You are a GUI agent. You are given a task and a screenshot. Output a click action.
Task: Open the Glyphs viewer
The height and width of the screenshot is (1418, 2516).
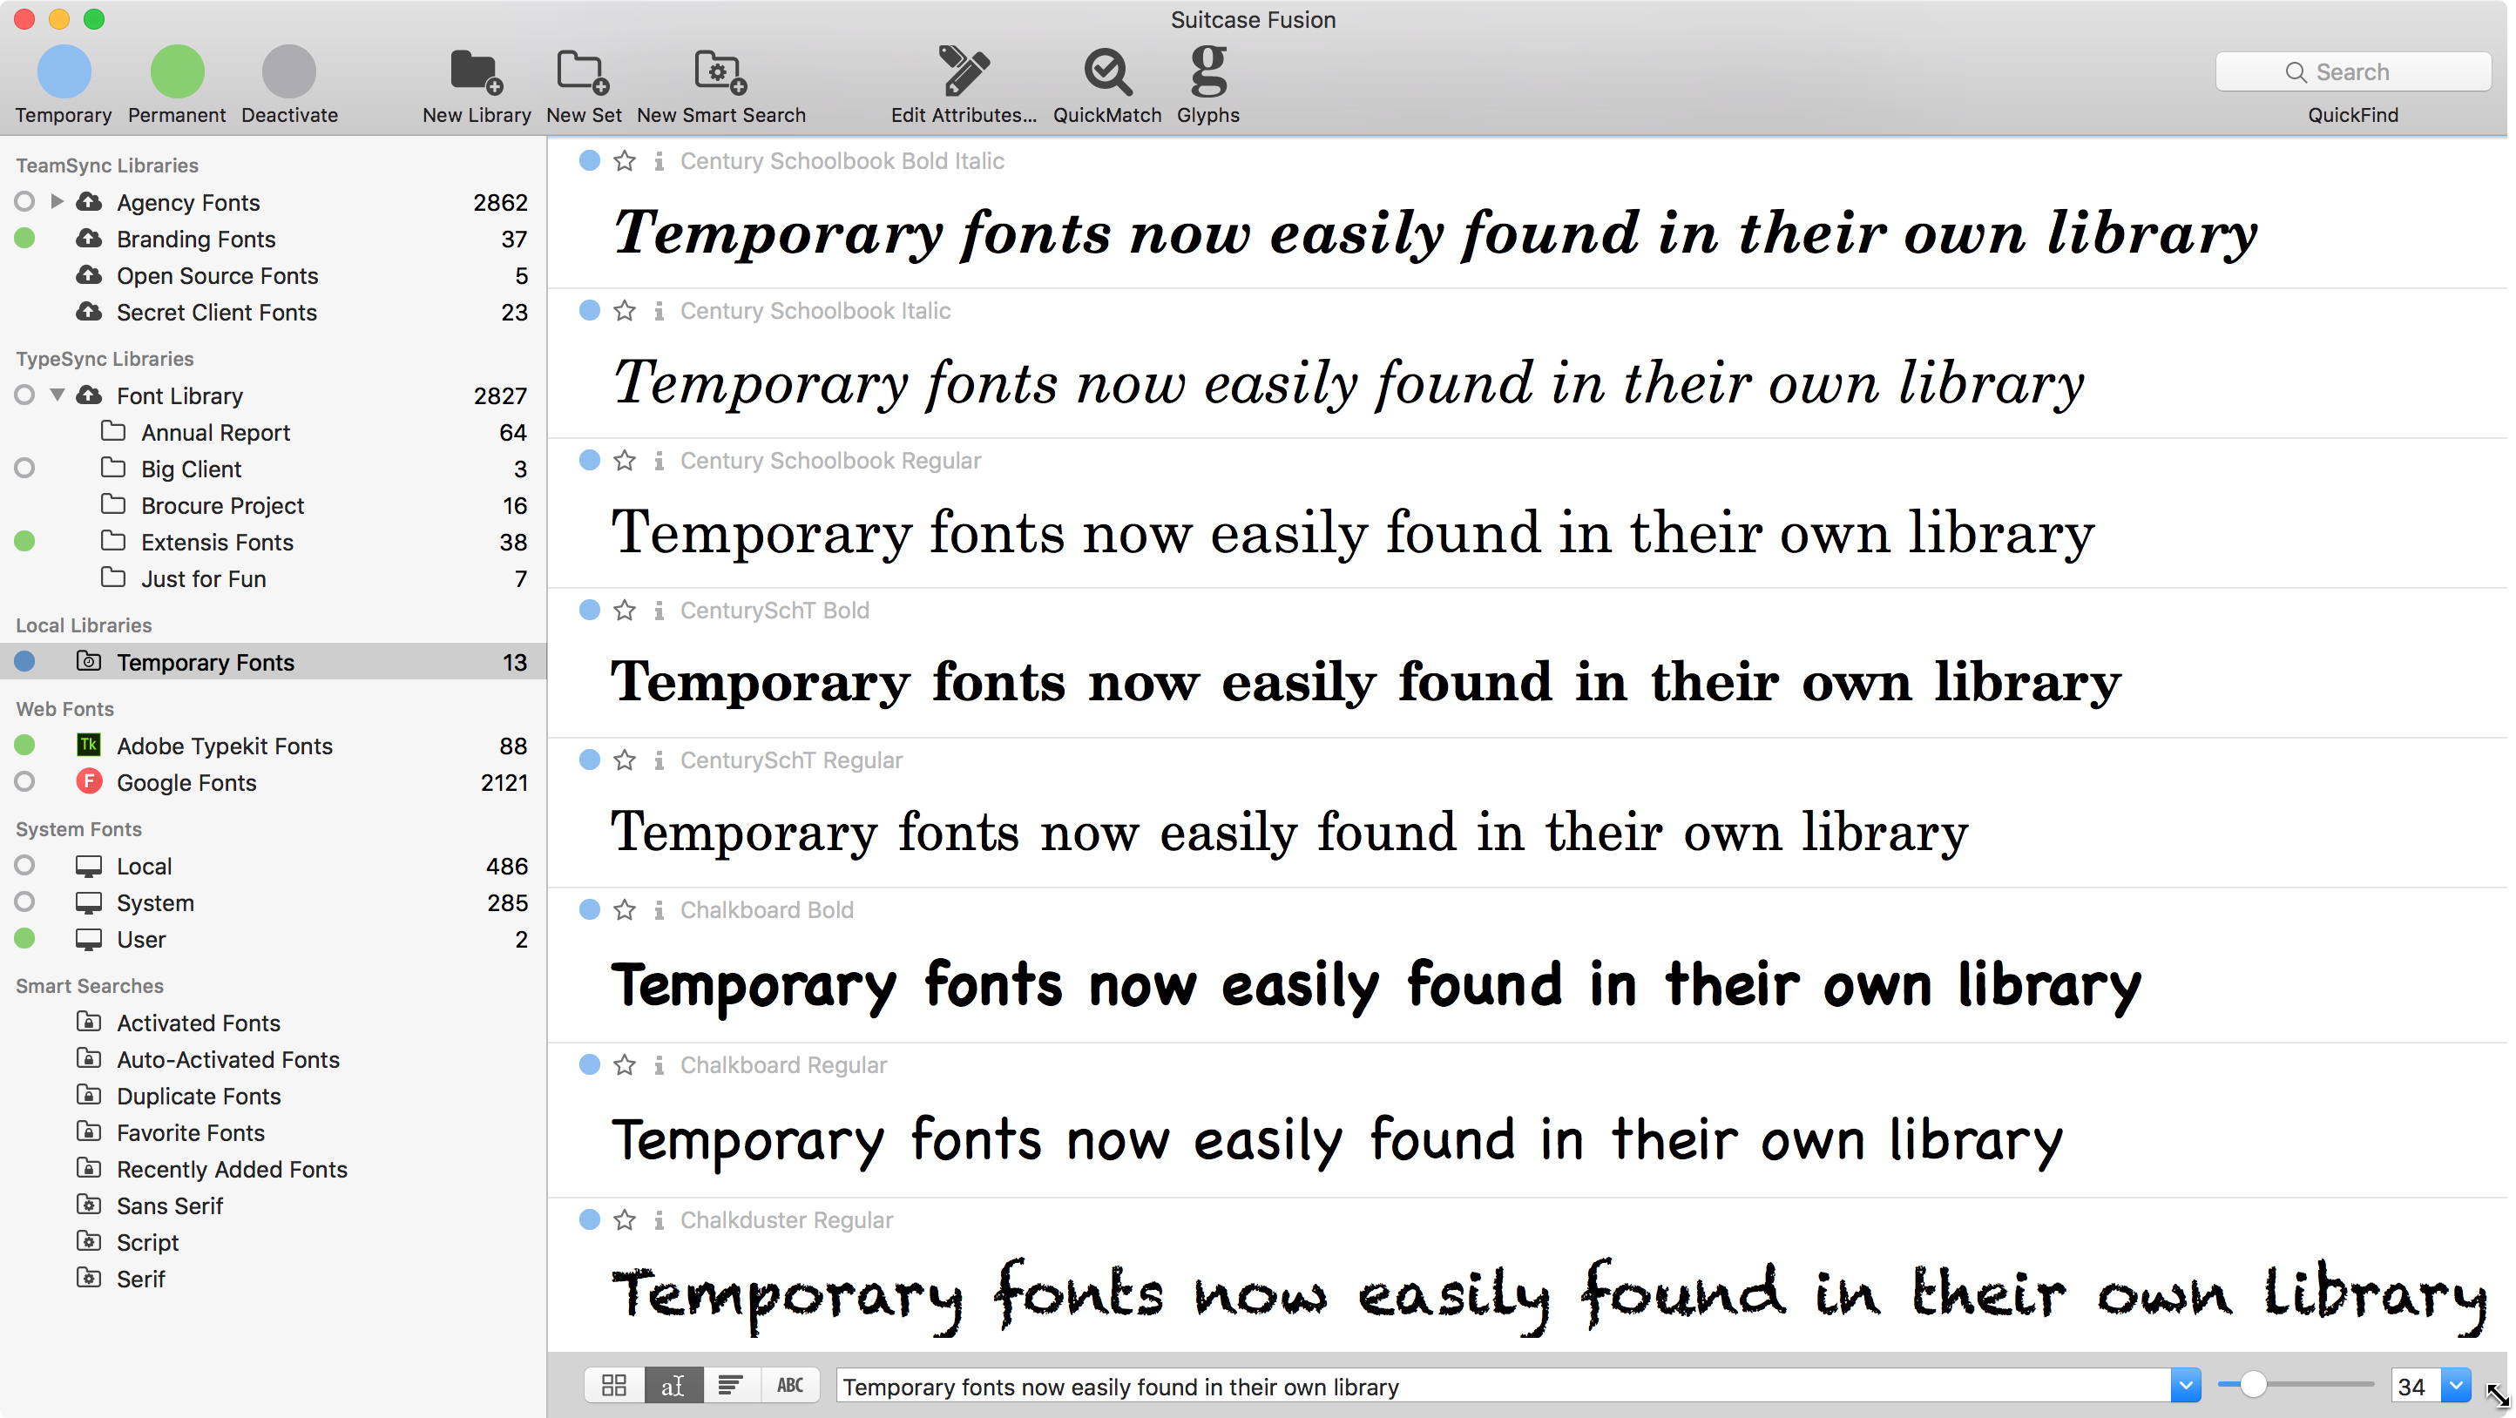[1207, 72]
